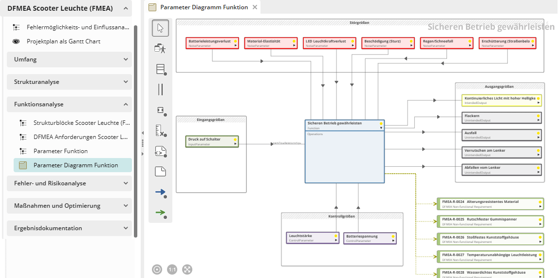The height and width of the screenshot is (278, 558).
Task: Select the double vertical bar tool
Action: (x=160, y=89)
